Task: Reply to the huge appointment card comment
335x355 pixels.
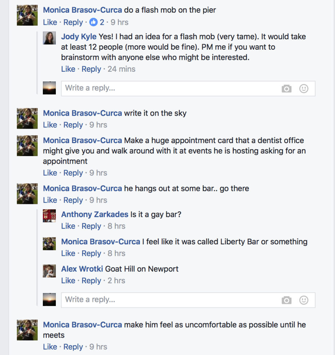Action: [73, 173]
